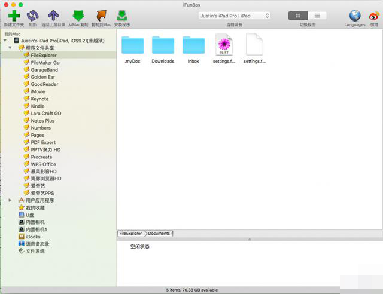Click Copy from Mac green arrow icon

[78, 15]
